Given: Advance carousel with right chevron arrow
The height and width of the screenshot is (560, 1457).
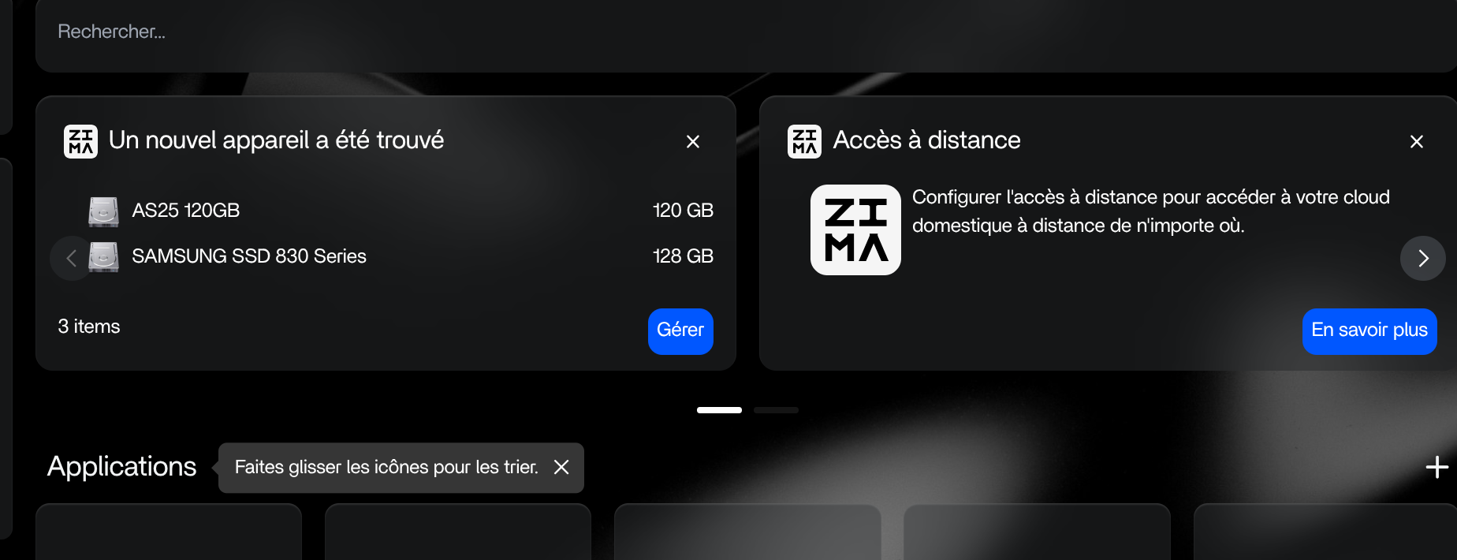Looking at the screenshot, I should tap(1422, 258).
